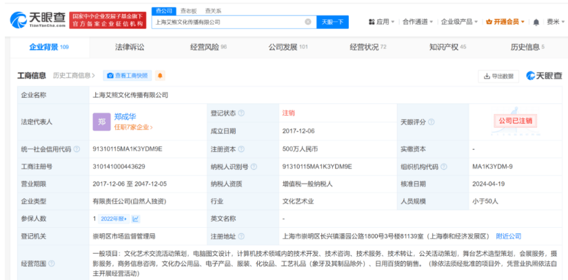
Task: Open help icon next to 统一社会信用代码
Action: point(77,149)
